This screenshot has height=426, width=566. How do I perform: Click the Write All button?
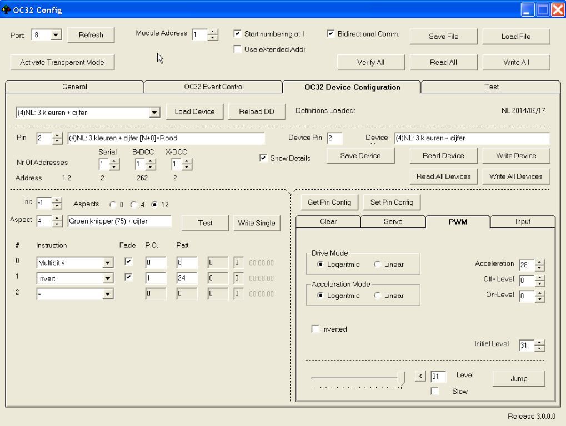515,62
